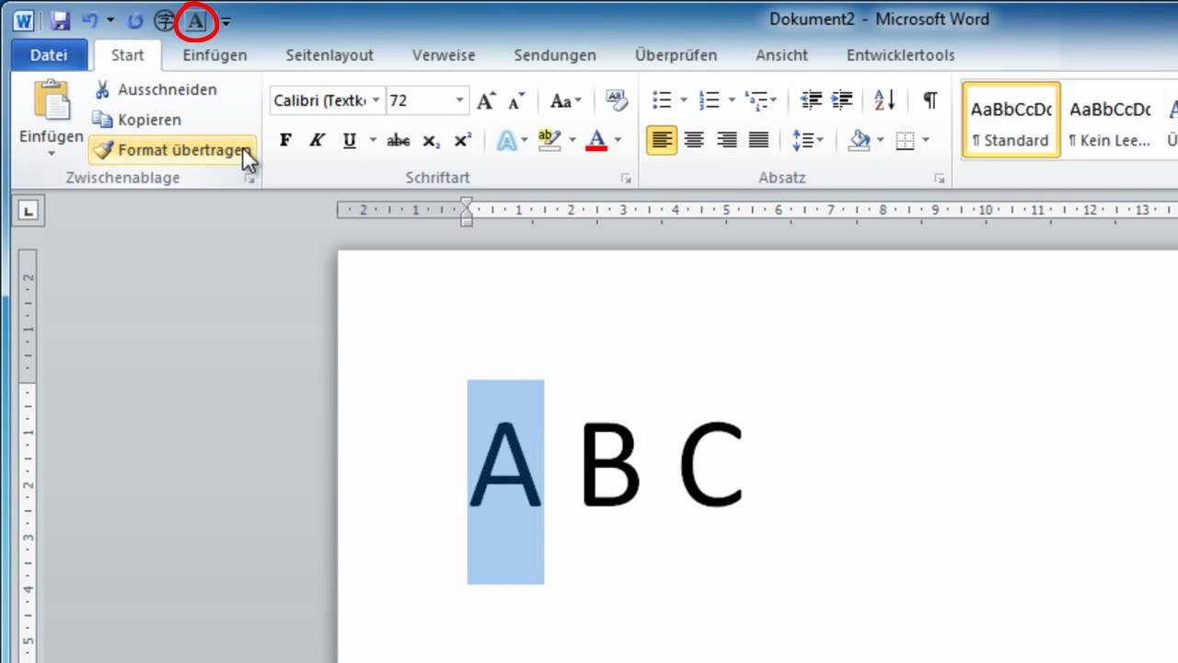
Task: Undo the last action
Action: point(89,20)
